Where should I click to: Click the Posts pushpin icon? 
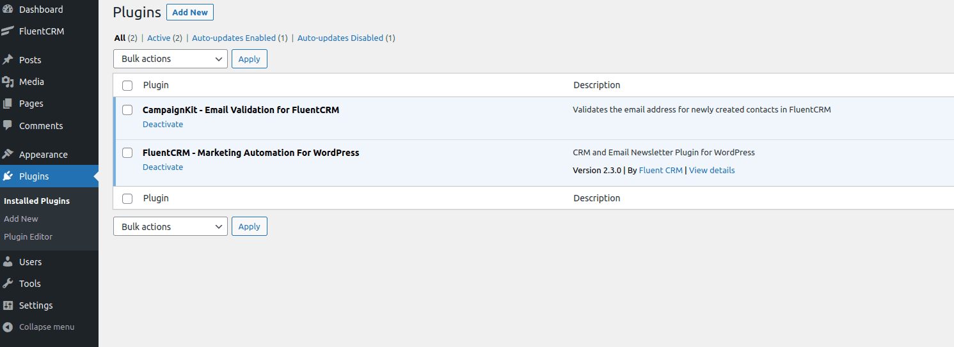click(x=8, y=60)
